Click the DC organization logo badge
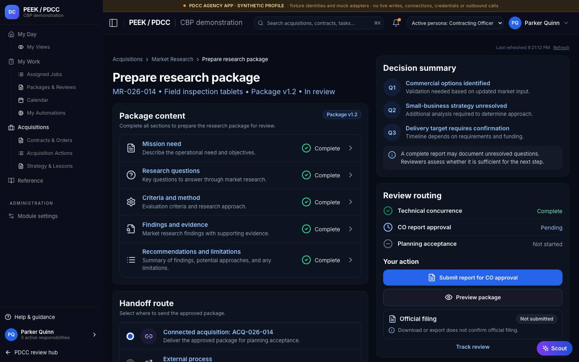This screenshot has height=362, width=579. point(12,12)
